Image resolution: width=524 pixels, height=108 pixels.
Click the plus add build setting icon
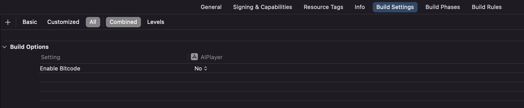click(8, 22)
